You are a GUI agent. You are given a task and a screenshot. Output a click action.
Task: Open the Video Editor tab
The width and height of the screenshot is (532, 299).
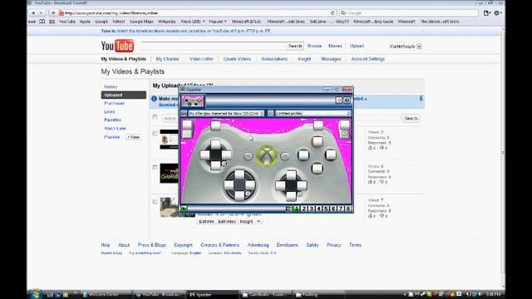click(x=201, y=59)
